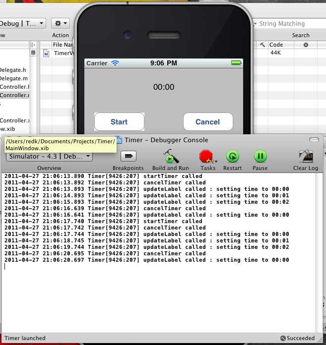The image size is (326, 345).
Task: Open the Tasks button dropdown arrow
Action: [x=216, y=162]
